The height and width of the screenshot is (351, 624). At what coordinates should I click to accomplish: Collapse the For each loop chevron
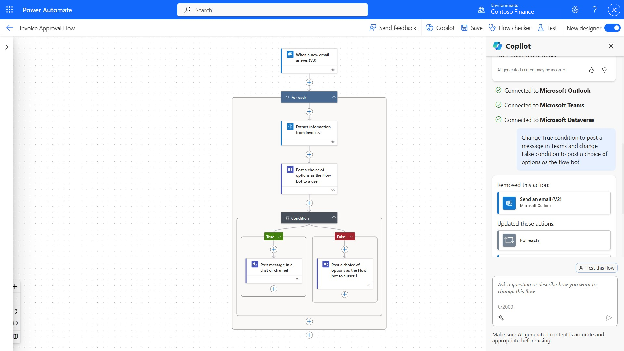[334, 97]
